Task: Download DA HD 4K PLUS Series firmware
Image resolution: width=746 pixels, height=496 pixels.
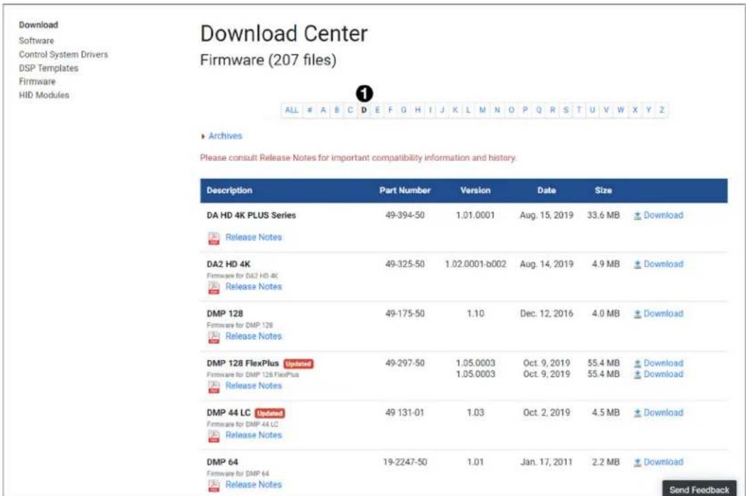Action: click(x=658, y=215)
